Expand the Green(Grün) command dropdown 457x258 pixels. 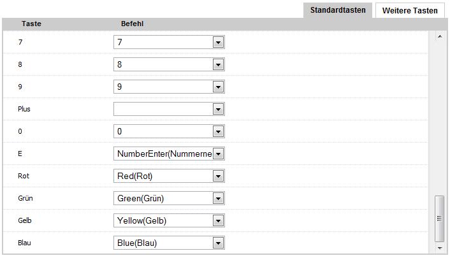[218, 198]
